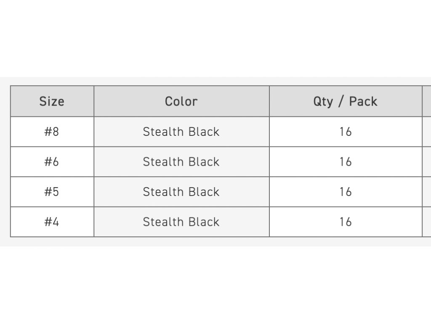The image size is (431, 323).
Task: Click quantity 16 in the #5 row
Action: 345,192
